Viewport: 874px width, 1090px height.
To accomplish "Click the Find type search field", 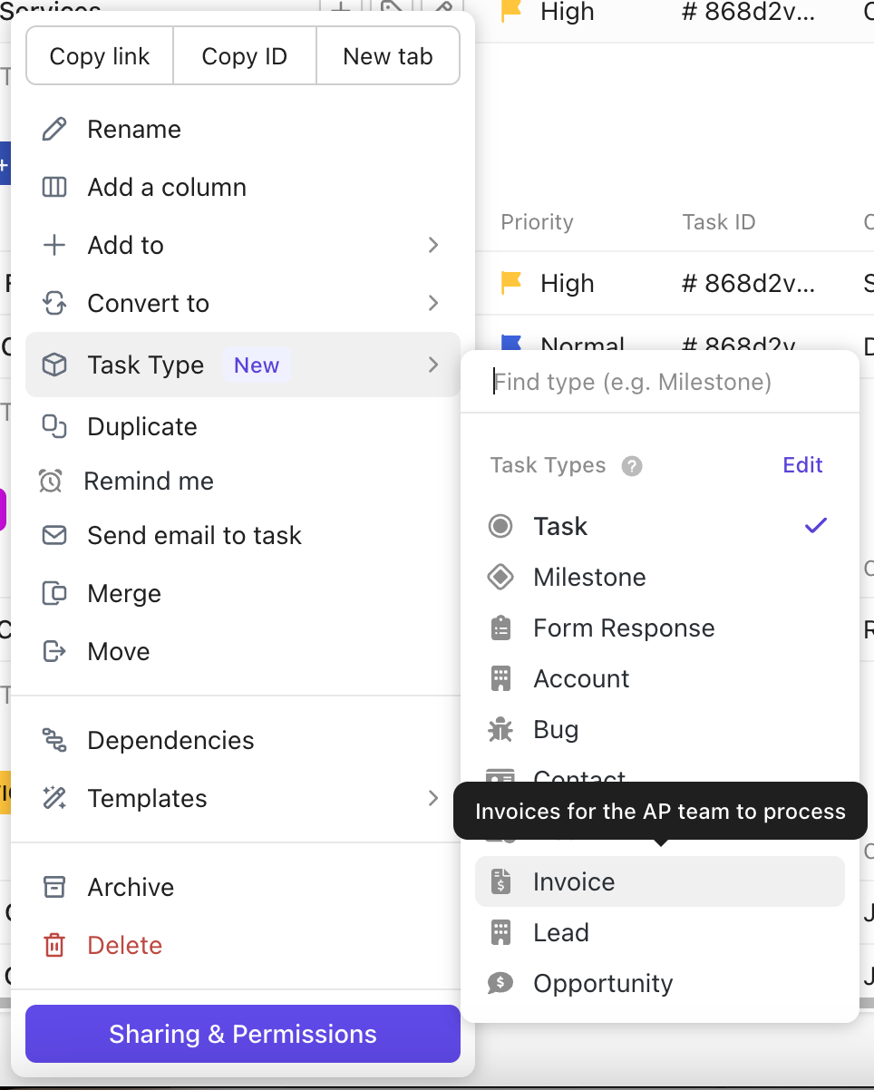I will pos(660,382).
